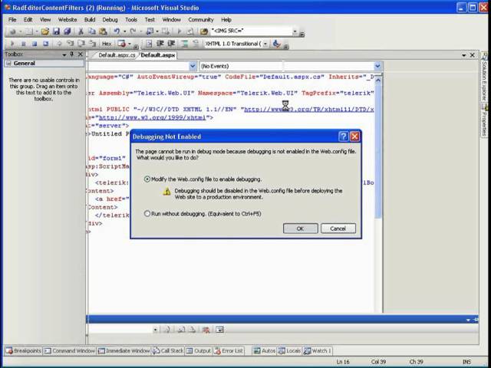
Task: Click the Decrease Indent icon
Action: point(160,44)
